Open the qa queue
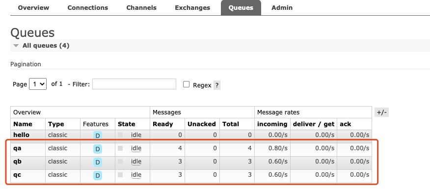430x189 pixels. (x=17, y=148)
